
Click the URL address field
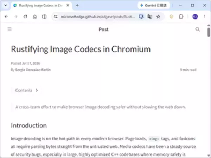click(97, 17)
